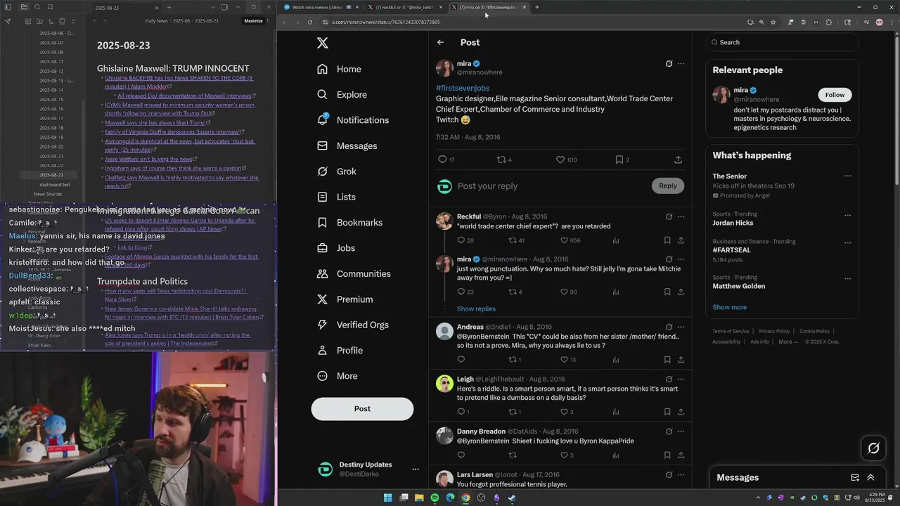
Task: Reload the browser page
Action: pyautogui.click(x=310, y=22)
